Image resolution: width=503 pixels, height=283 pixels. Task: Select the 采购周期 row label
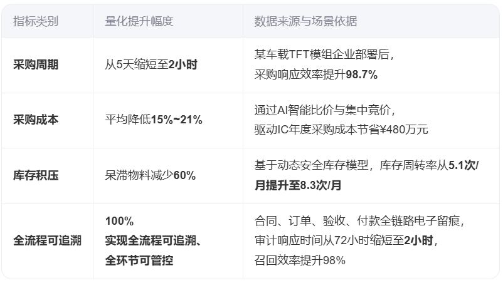click(36, 65)
